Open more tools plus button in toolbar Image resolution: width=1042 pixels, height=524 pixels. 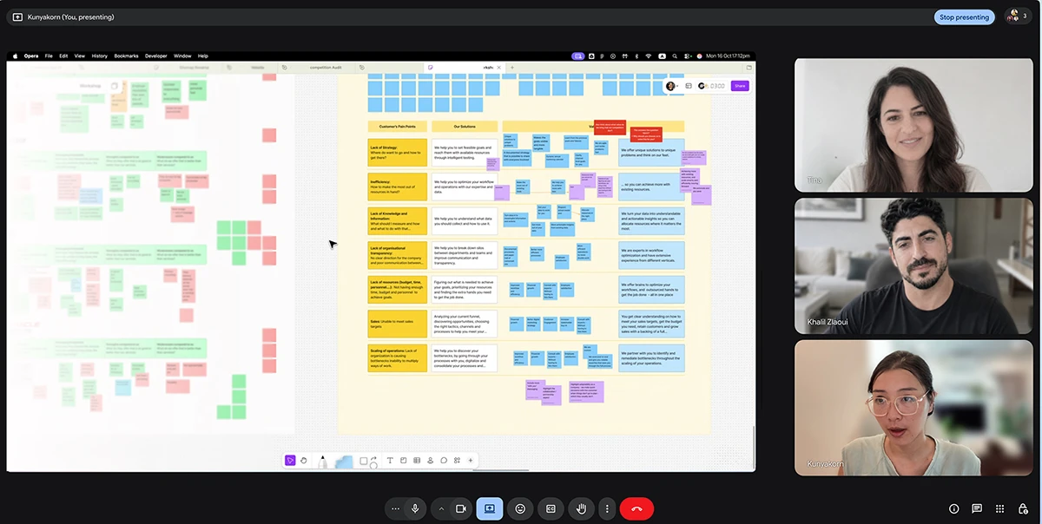[471, 461]
